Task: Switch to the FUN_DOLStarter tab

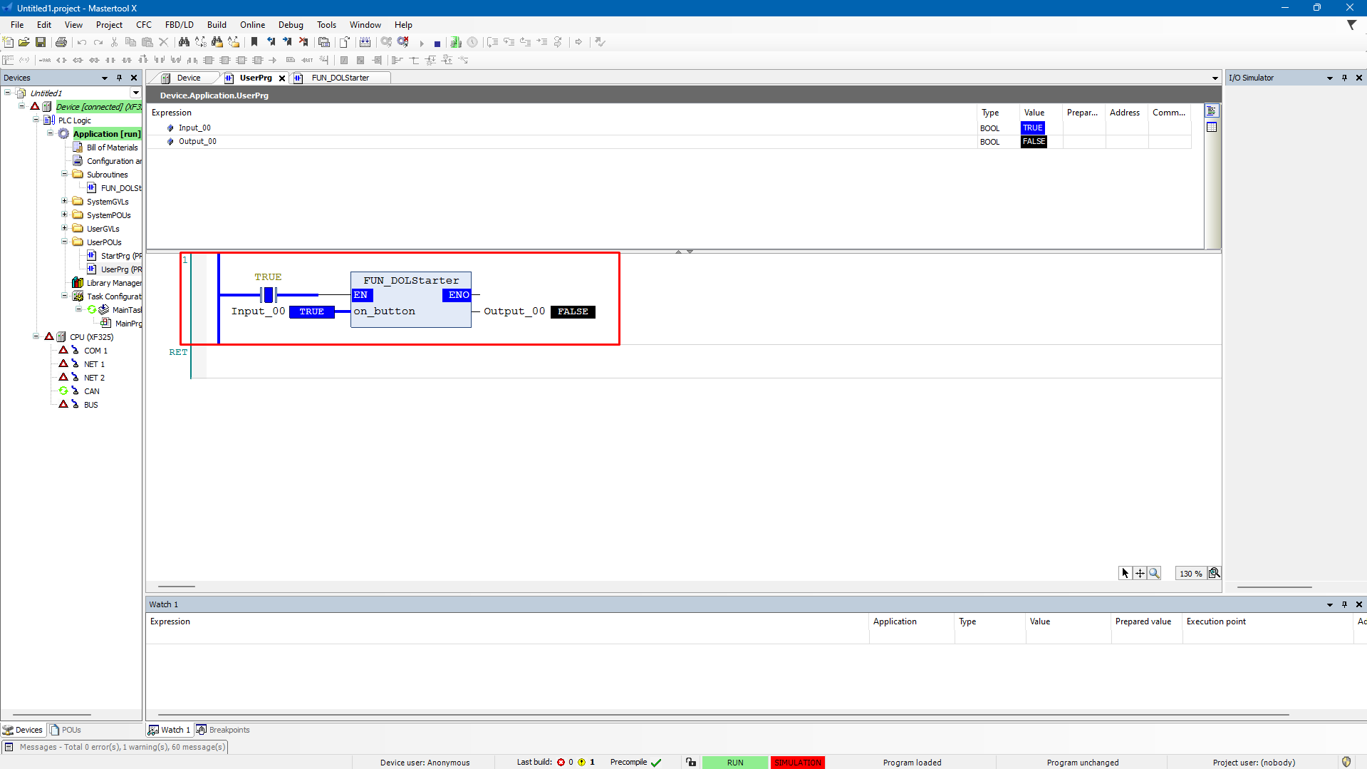Action: coord(340,78)
